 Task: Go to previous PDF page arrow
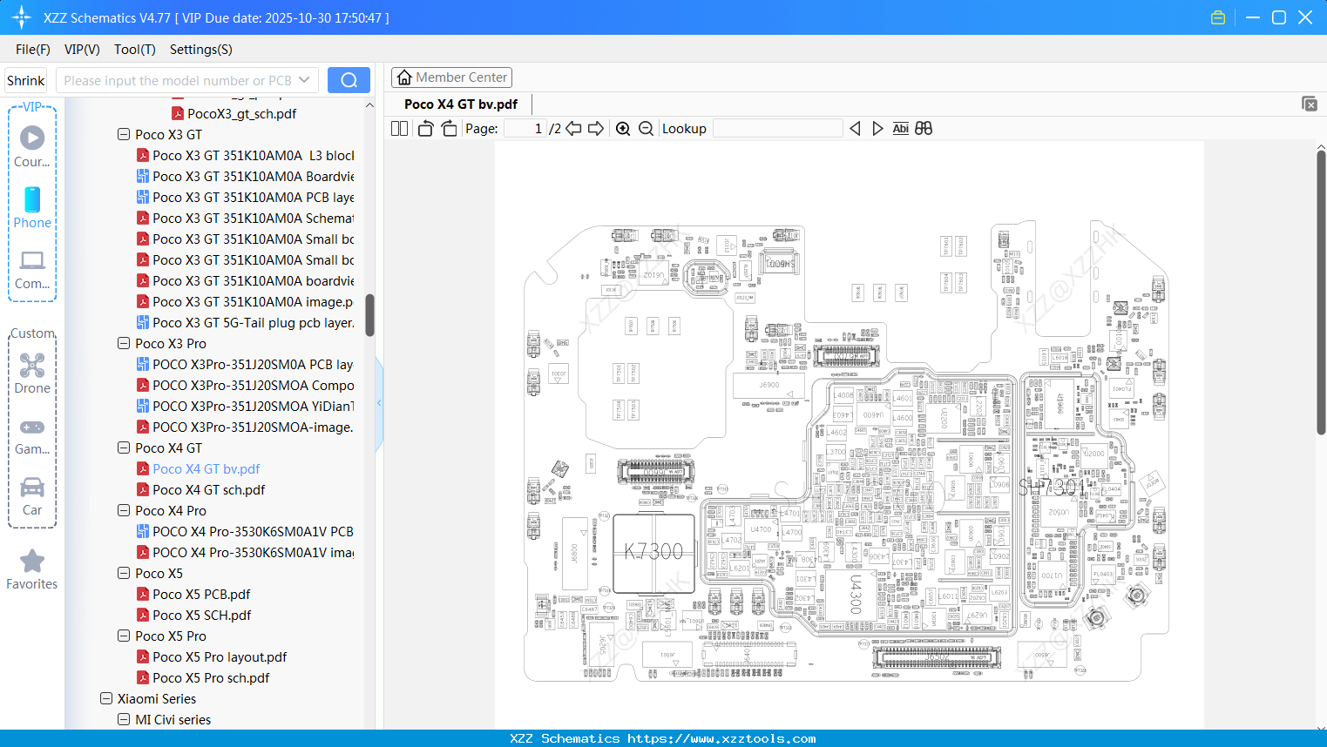coord(573,128)
